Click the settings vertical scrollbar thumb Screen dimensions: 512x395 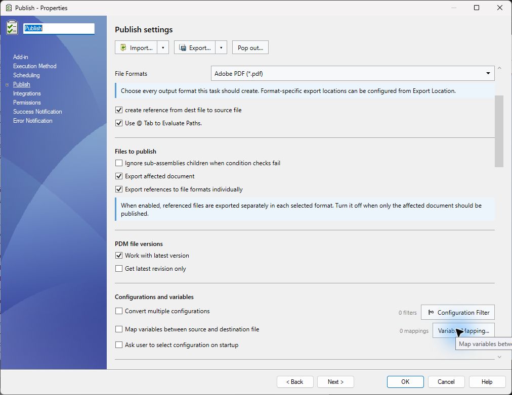pos(499,131)
